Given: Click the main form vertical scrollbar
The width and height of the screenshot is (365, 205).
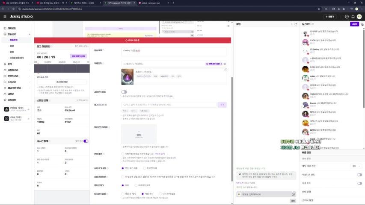Looking at the screenshot, I should coord(231,129).
